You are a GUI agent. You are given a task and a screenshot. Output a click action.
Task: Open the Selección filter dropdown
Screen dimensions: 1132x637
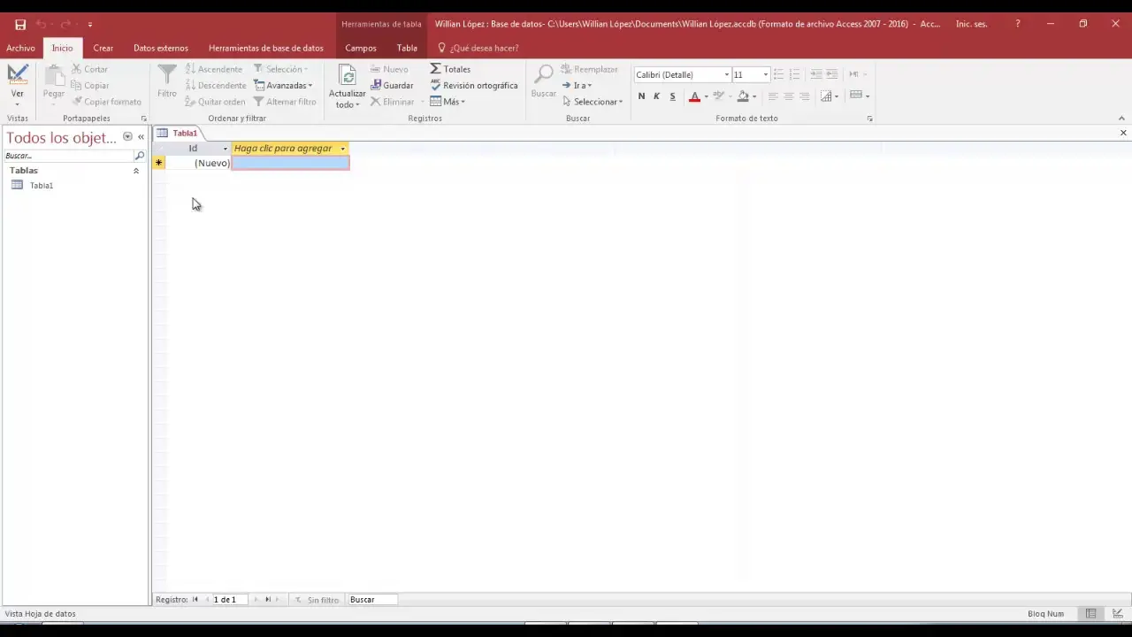pos(280,69)
